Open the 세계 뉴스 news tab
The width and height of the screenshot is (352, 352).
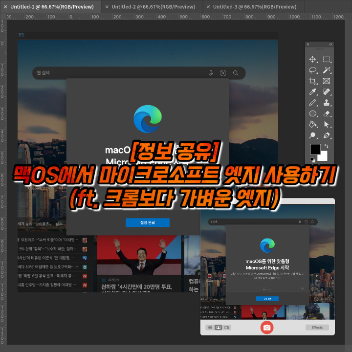tap(25, 224)
